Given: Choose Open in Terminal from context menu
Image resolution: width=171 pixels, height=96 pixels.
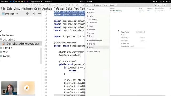Looking at the screenshot, I should [x=127, y=46].
